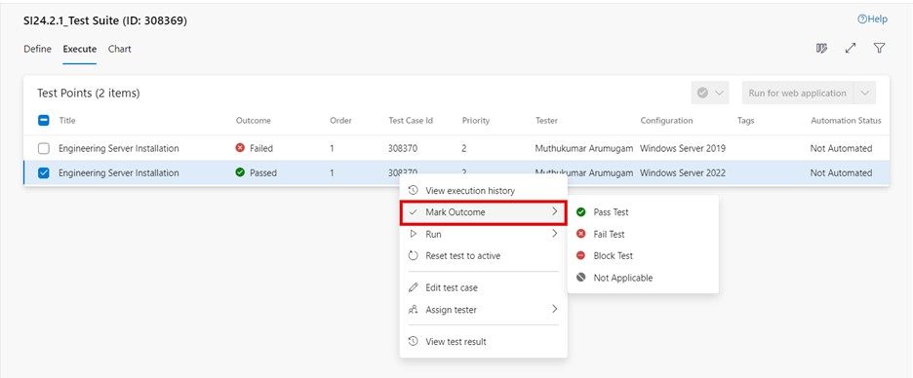
Task: Expand the mark outcome toolbar dropdown arrow
Action: [x=719, y=94]
